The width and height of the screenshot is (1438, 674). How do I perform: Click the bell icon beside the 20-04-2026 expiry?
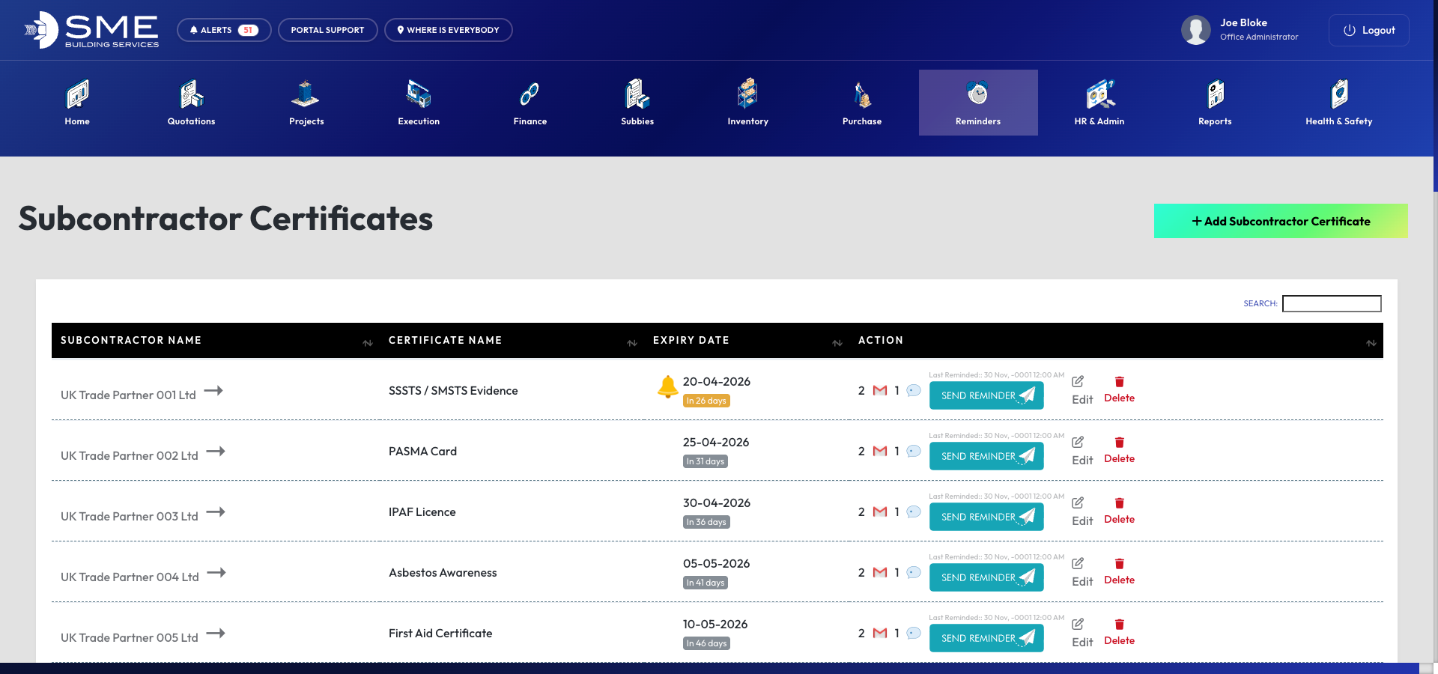point(667,386)
